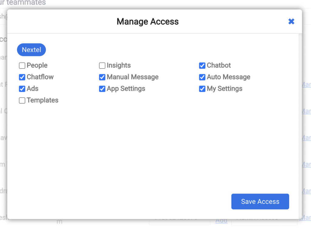Select the Nextel pill tag
Screen dimensions: 311x229
click(x=31, y=50)
